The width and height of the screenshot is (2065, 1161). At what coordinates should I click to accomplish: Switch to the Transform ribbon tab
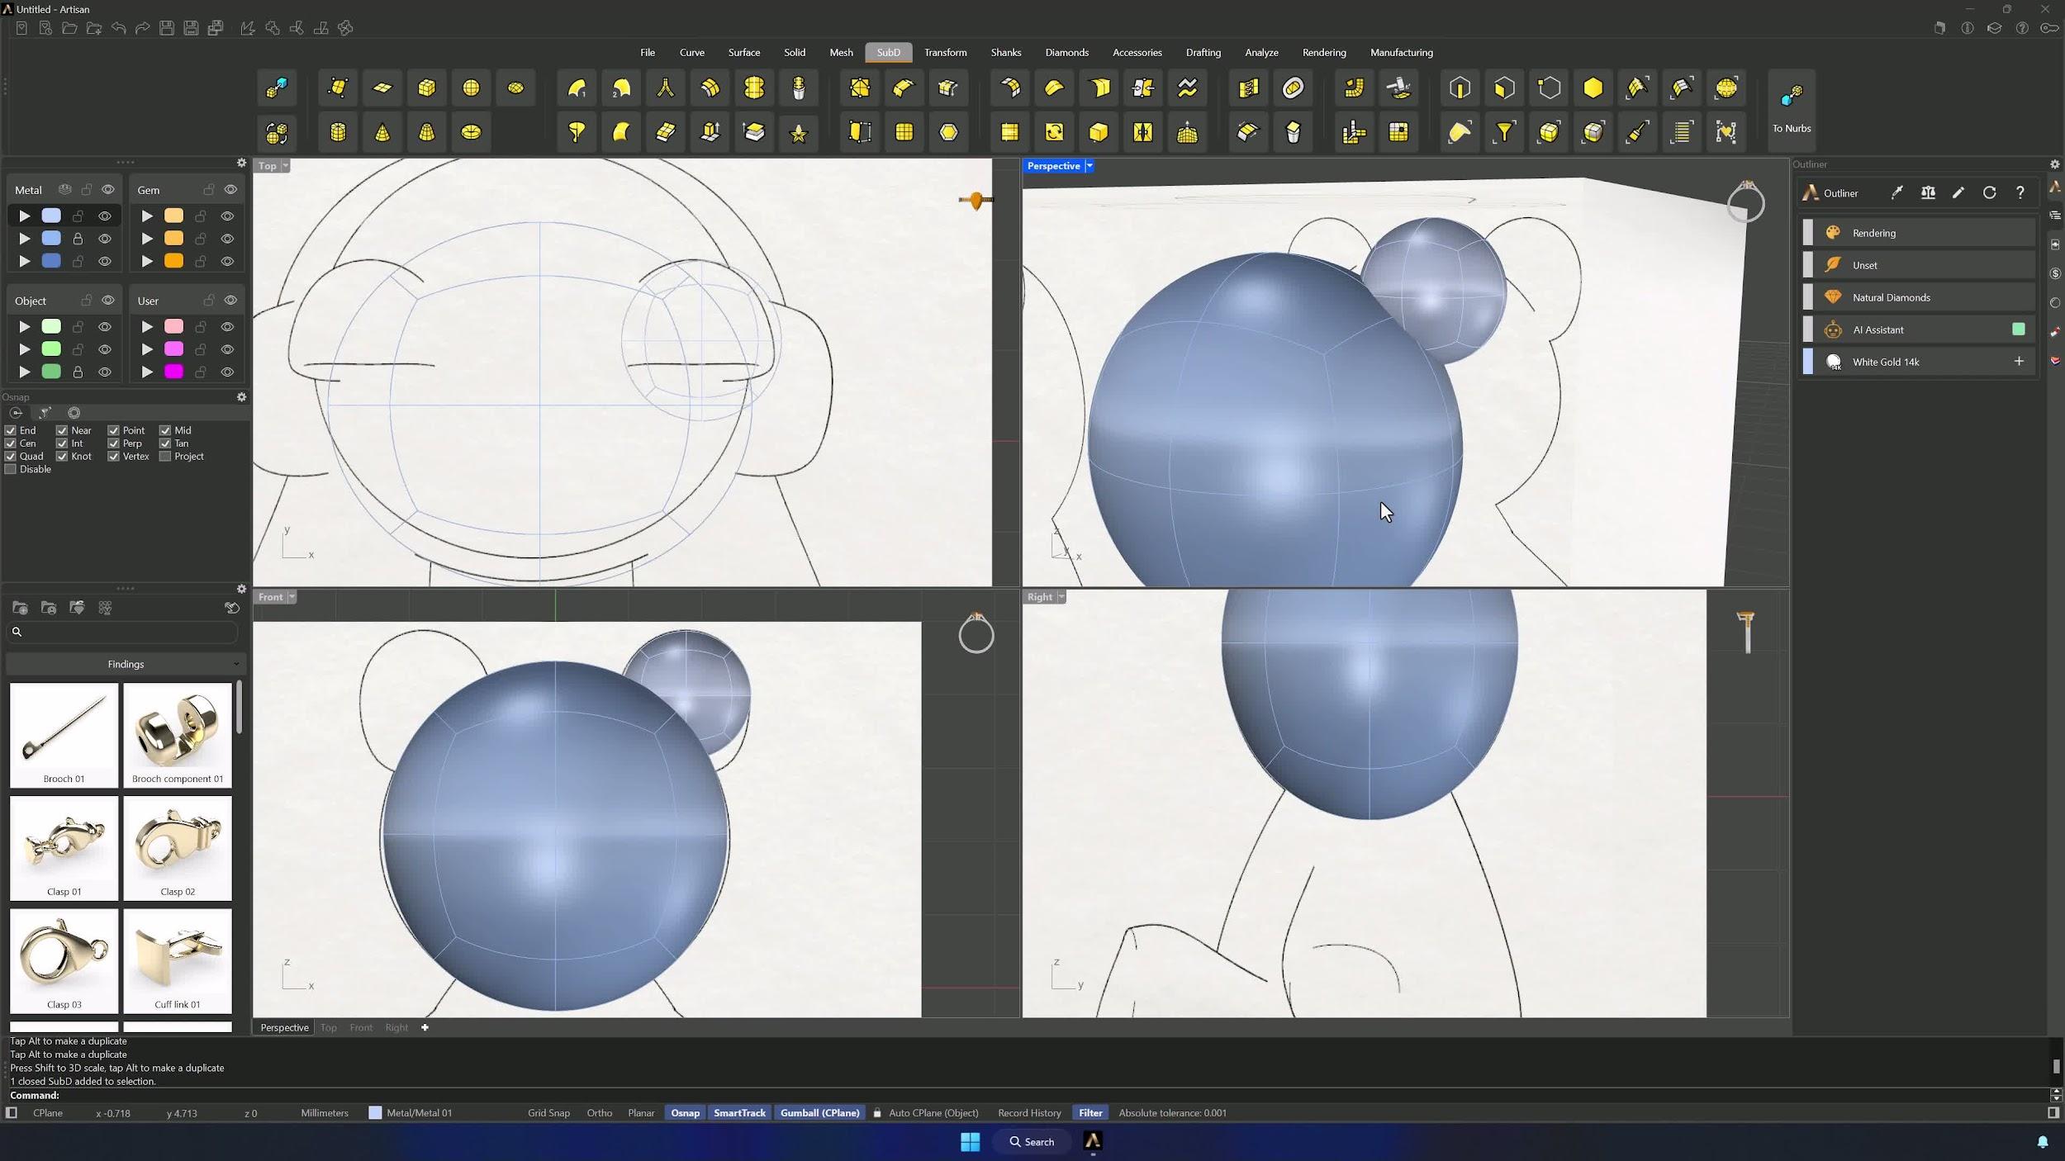point(945,52)
